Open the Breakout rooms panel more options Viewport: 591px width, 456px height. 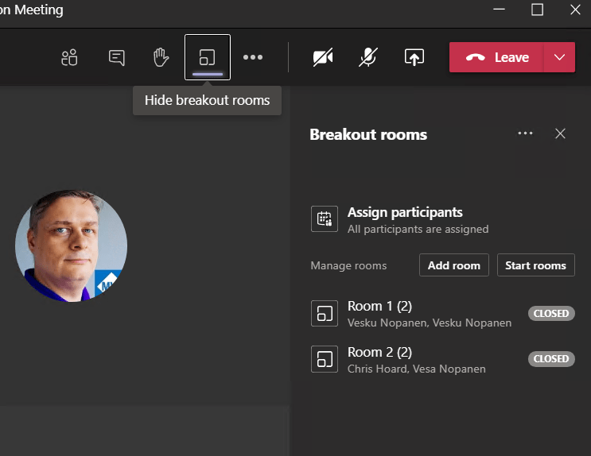pos(525,133)
